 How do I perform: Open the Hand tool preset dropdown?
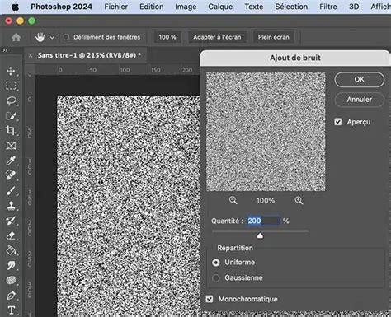[52, 37]
